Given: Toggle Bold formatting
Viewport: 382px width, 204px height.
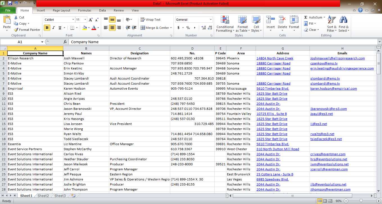Looking at the screenshot, I should click(47, 28).
